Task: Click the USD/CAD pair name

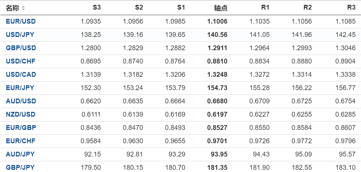Action: tap(21, 75)
